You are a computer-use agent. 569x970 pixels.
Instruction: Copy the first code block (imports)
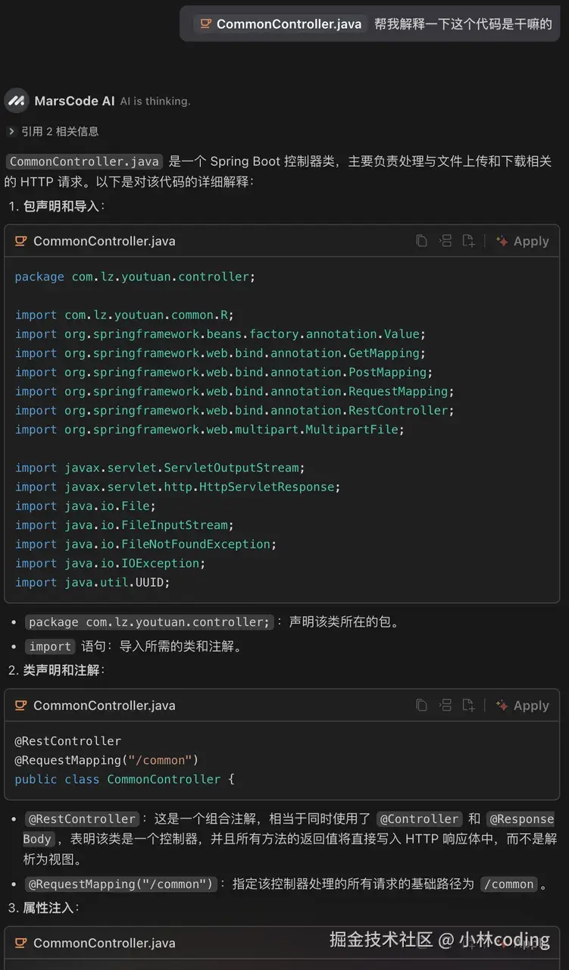422,241
